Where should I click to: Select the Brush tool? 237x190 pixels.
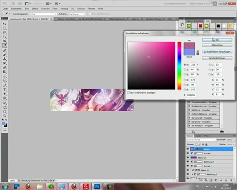point(4,54)
